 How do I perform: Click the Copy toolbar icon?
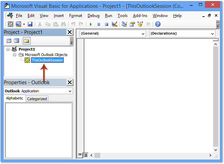click(x=47, y=24)
